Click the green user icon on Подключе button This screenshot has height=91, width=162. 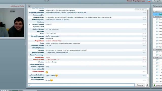tap(154, 85)
